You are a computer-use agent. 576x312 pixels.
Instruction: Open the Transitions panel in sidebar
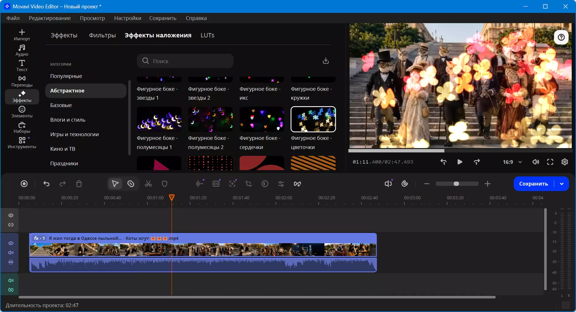click(x=22, y=81)
